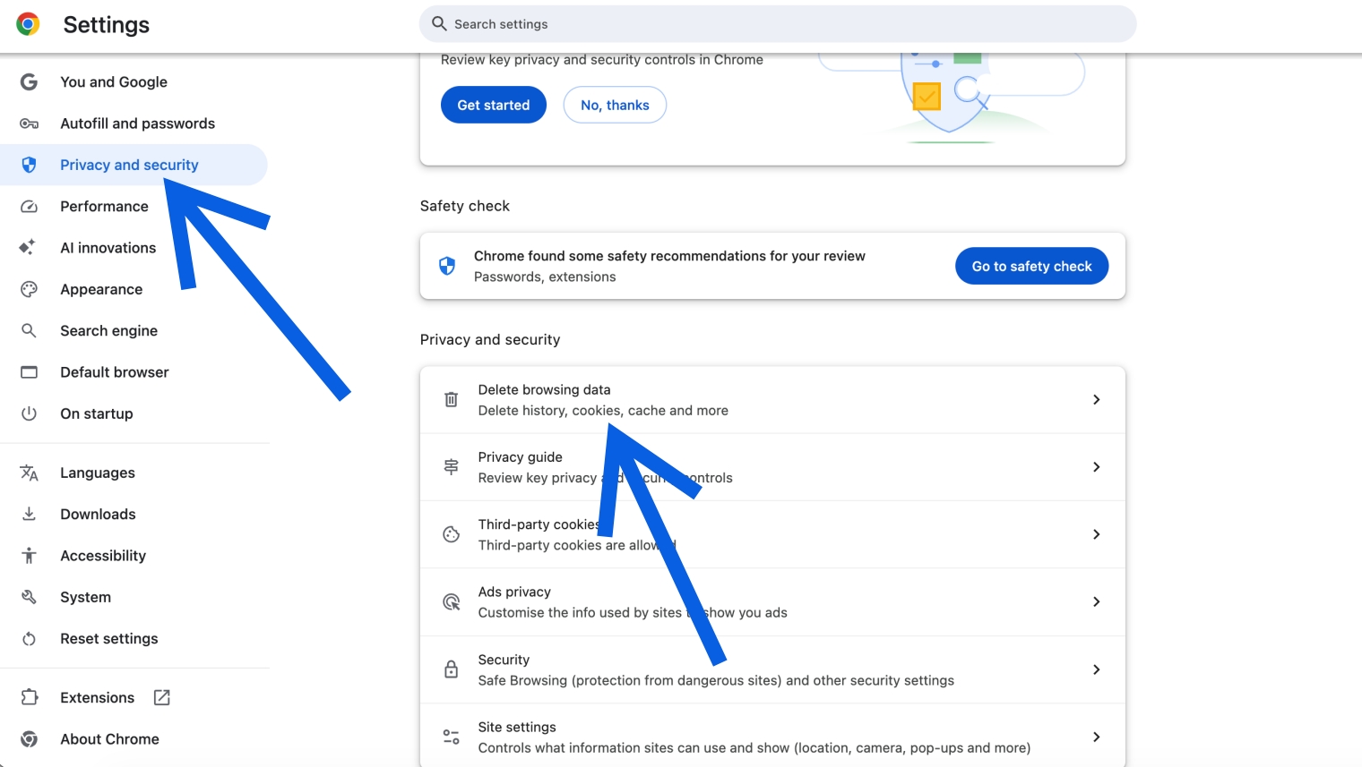Click inside the Search settings field

pyautogui.click(x=778, y=24)
